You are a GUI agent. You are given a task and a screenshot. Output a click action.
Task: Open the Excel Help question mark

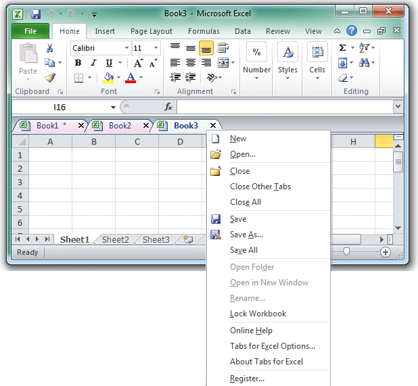[x=352, y=30]
